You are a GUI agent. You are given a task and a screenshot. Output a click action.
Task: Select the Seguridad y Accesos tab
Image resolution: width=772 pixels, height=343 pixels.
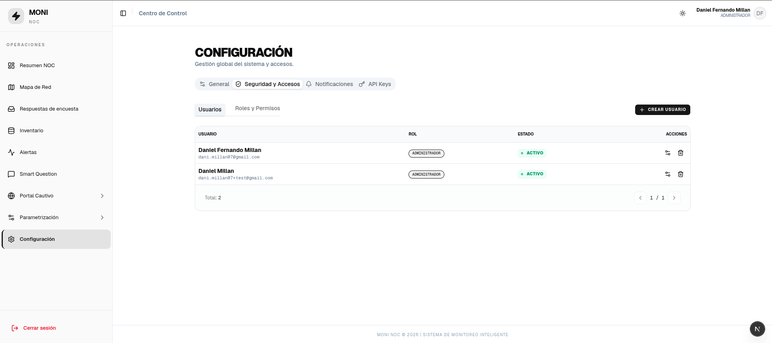[x=268, y=84]
